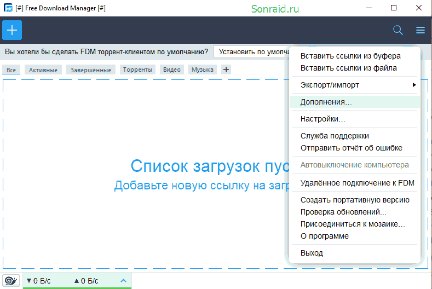Select Служба поддержки menu item

coord(335,136)
